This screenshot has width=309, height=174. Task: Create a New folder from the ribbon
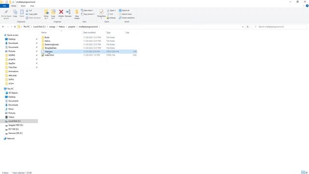click(77, 14)
